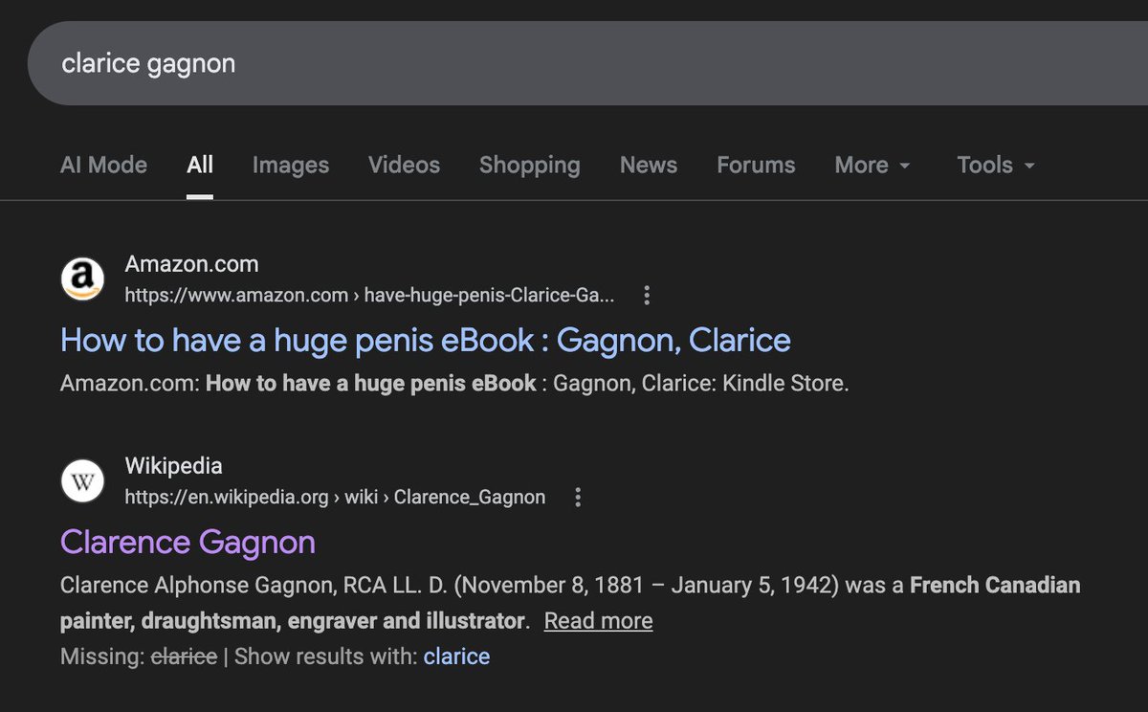The height and width of the screenshot is (712, 1148).
Task: Click the search box with clarice gagnon
Action: tap(587, 64)
